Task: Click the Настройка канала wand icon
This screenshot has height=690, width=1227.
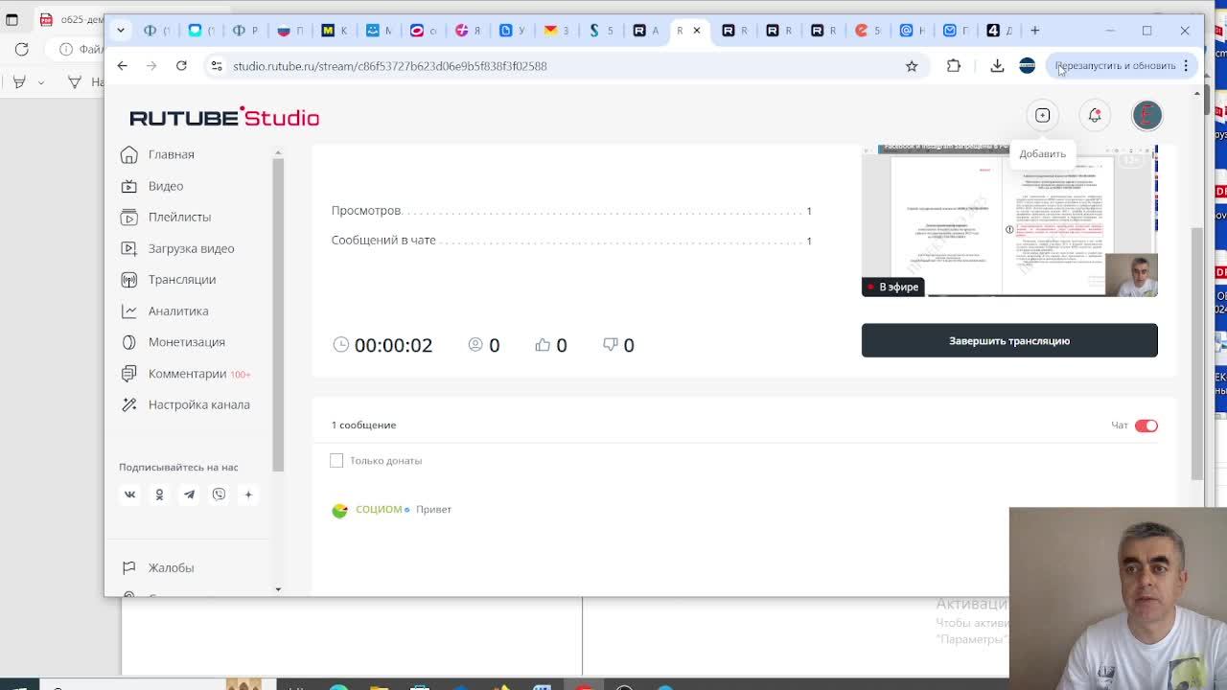Action: [x=129, y=404]
